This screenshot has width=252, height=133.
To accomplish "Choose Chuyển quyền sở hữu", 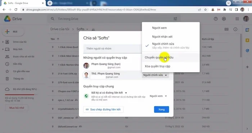I will (171, 57).
